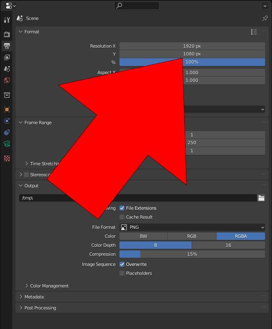Screen dimensions: 272x329
Task: Grab the Metadata panel drag handle
Action: 264,296
